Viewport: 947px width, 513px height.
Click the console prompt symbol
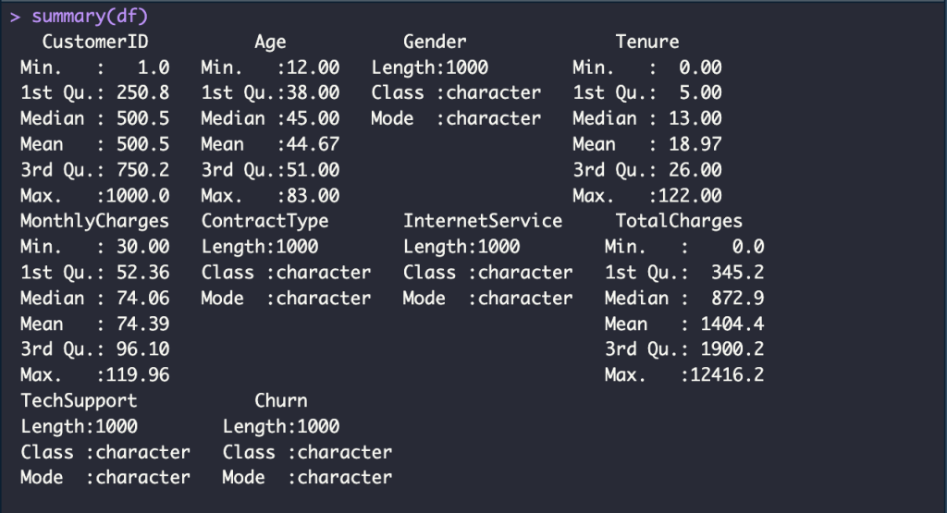coord(15,16)
